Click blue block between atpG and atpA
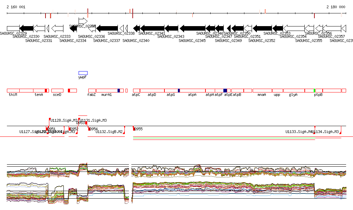353x210 pixels. pos(179,90)
